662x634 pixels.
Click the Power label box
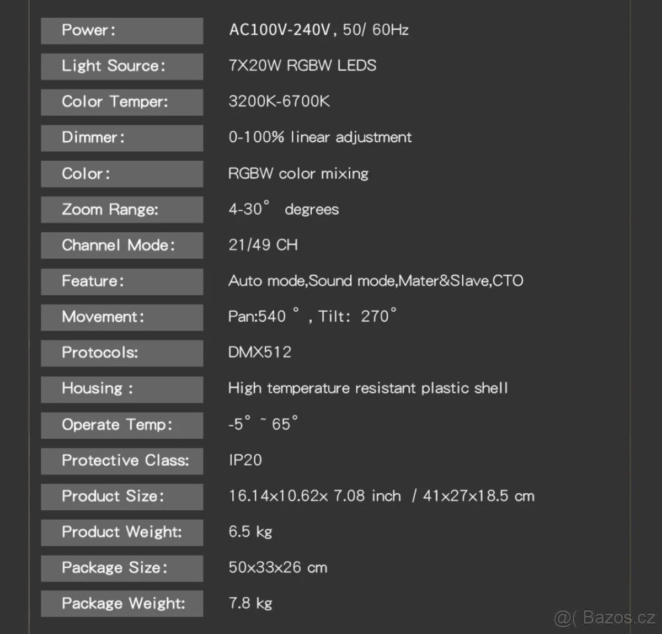(x=122, y=30)
